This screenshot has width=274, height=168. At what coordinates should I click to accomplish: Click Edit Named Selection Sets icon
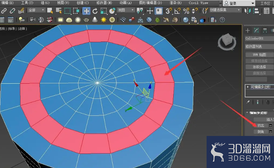click(x=205, y=11)
